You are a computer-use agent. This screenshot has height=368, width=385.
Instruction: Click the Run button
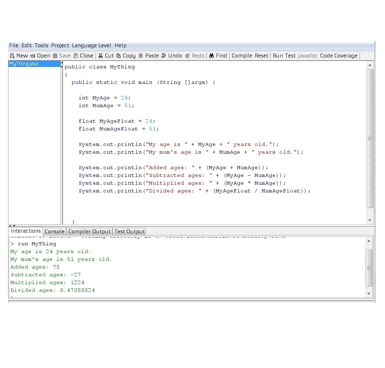point(278,56)
